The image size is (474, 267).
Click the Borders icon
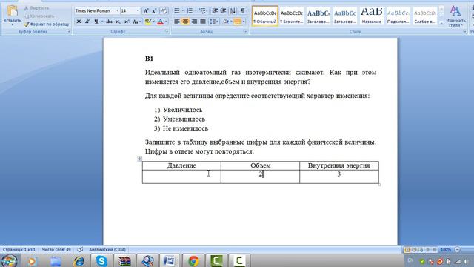[237, 22]
